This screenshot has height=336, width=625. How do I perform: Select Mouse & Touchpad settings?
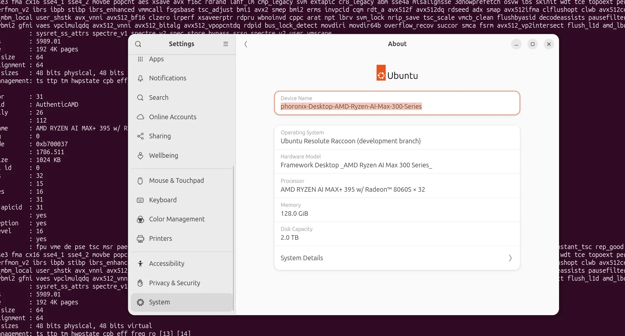point(176,181)
